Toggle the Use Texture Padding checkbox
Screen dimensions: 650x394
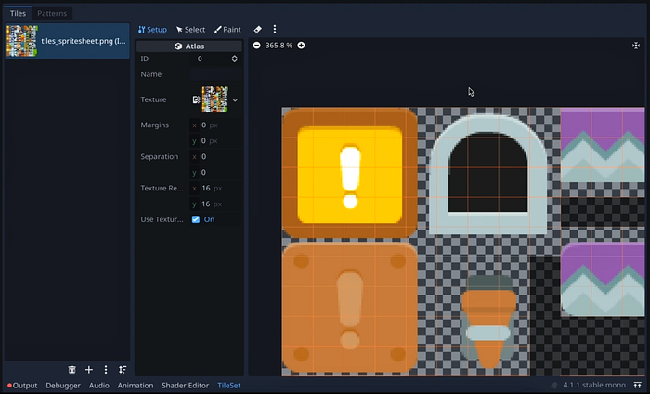[196, 219]
